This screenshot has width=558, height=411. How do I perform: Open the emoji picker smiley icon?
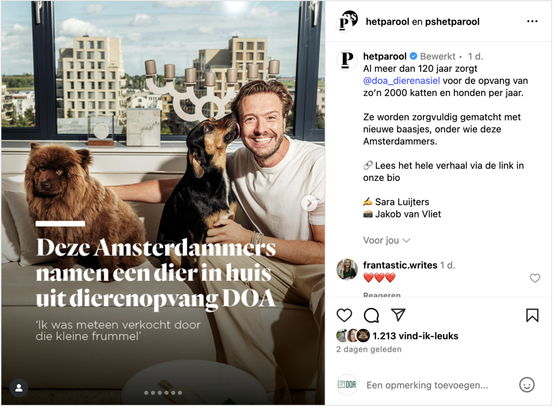pyautogui.click(x=527, y=385)
